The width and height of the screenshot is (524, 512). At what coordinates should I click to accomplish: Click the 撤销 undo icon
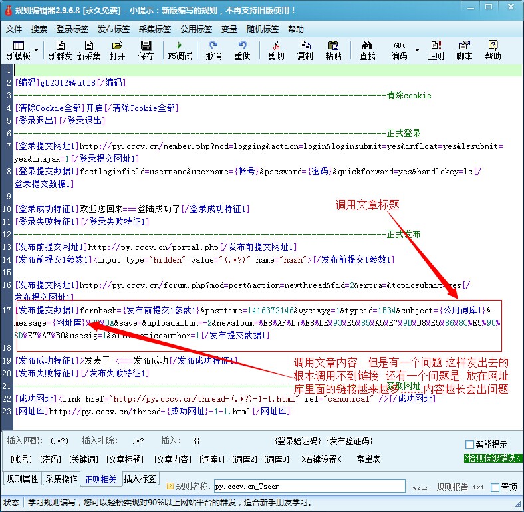(213, 50)
